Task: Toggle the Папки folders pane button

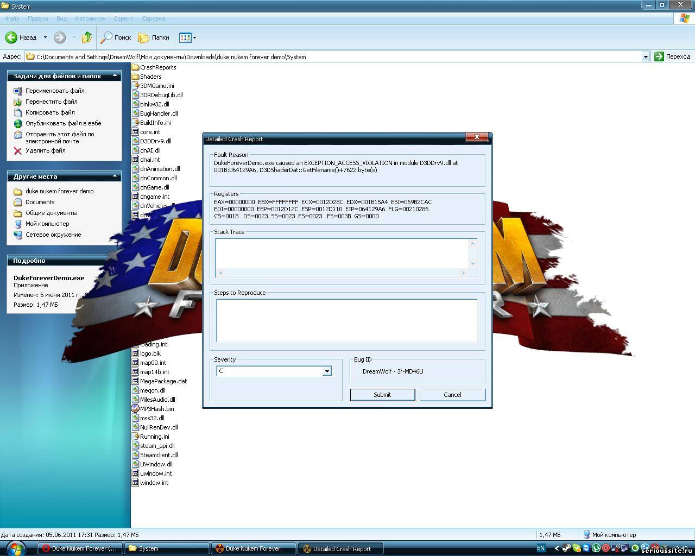Action: [154, 37]
